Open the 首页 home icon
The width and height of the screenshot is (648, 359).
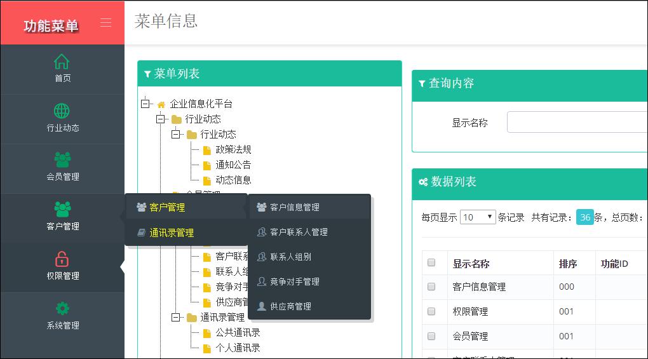[62, 62]
